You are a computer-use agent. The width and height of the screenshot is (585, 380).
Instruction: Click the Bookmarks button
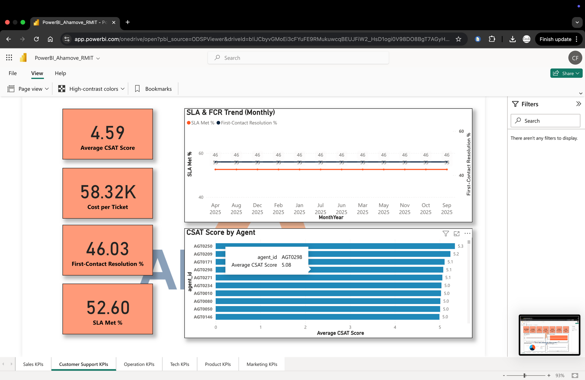(153, 89)
